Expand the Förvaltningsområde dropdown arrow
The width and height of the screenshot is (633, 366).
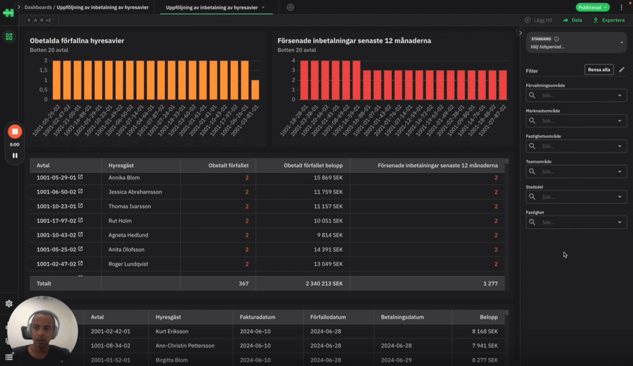point(620,96)
